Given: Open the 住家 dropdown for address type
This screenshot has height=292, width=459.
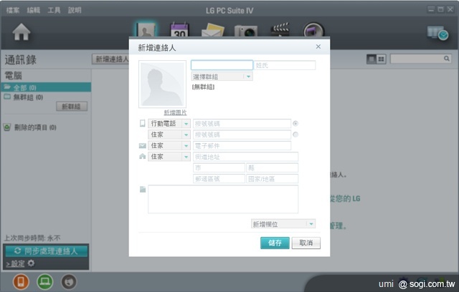Looking at the screenshot, I should (x=169, y=157).
